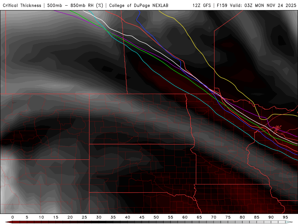
Task: Click the colorbar label '80'
Action: coord(242,217)
